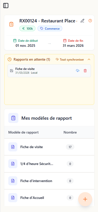Click the orange clipboard project icon
Image resolution: width=98 pixels, height=212 pixels.
[11, 24]
